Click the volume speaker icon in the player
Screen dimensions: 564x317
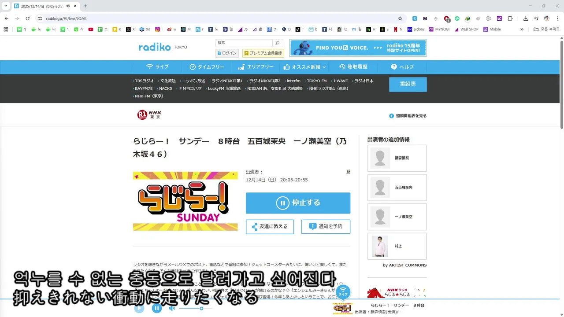(172, 308)
